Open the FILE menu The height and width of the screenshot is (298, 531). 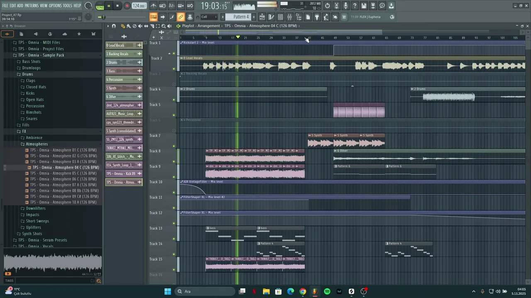(x=5, y=5)
